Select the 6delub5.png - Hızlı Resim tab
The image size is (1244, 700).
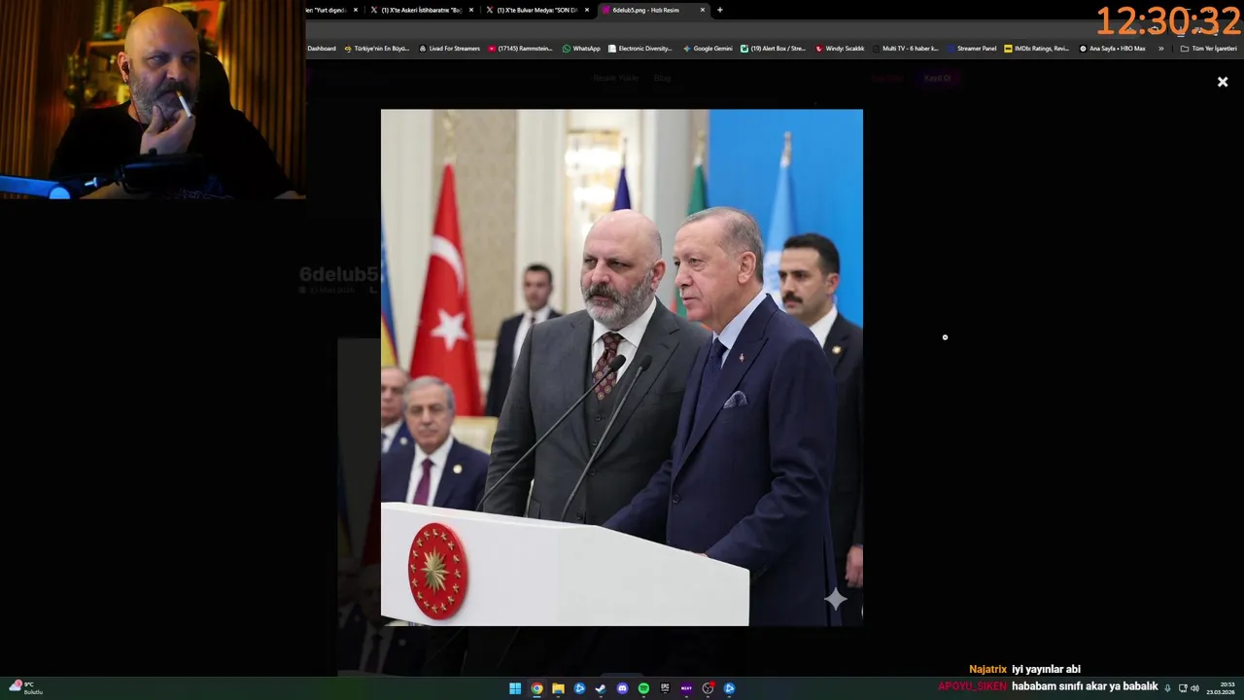coord(652,10)
